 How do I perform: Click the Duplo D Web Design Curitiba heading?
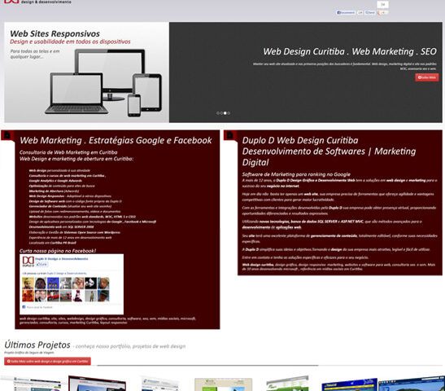[300, 140]
